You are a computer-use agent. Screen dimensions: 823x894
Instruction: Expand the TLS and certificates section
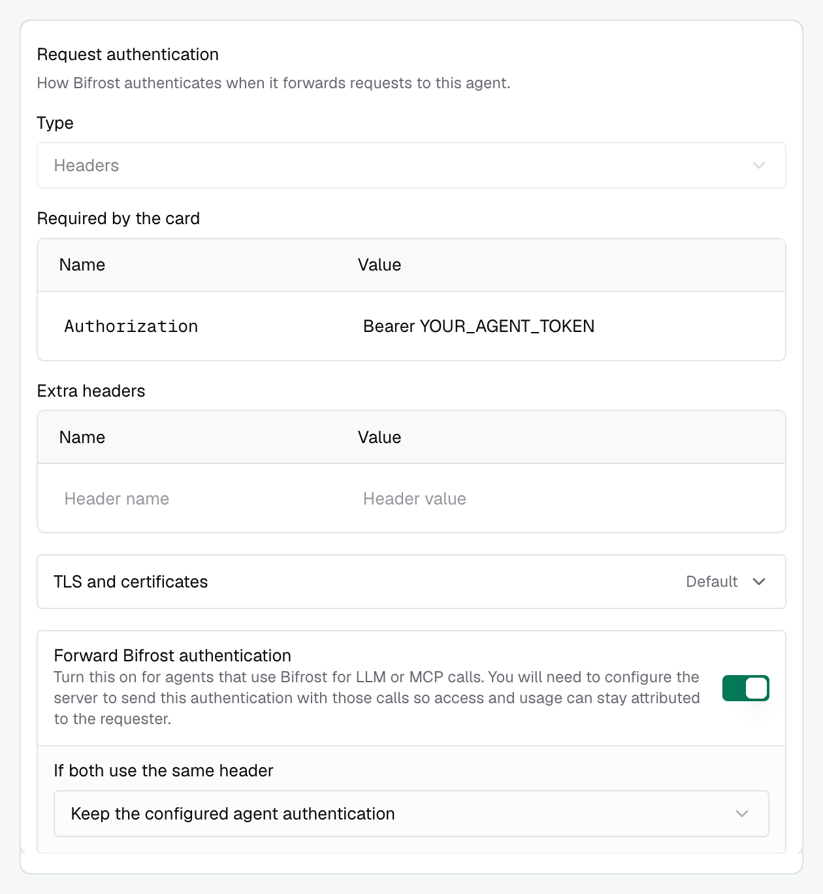click(411, 582)
